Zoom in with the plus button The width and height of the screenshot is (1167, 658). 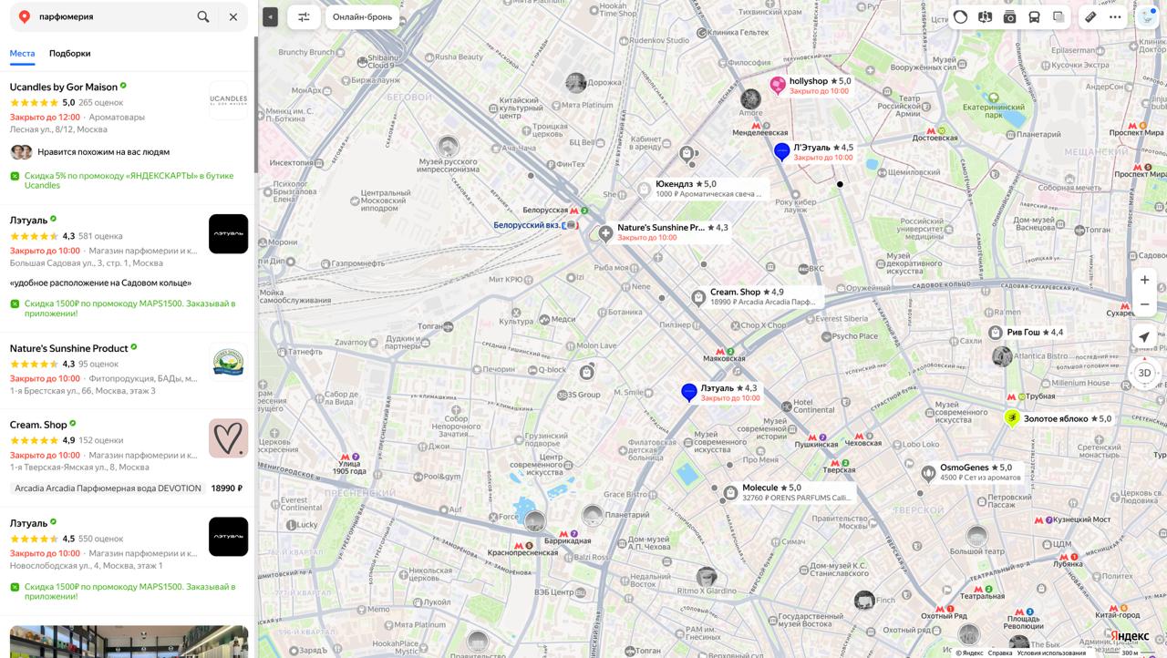1145,280
